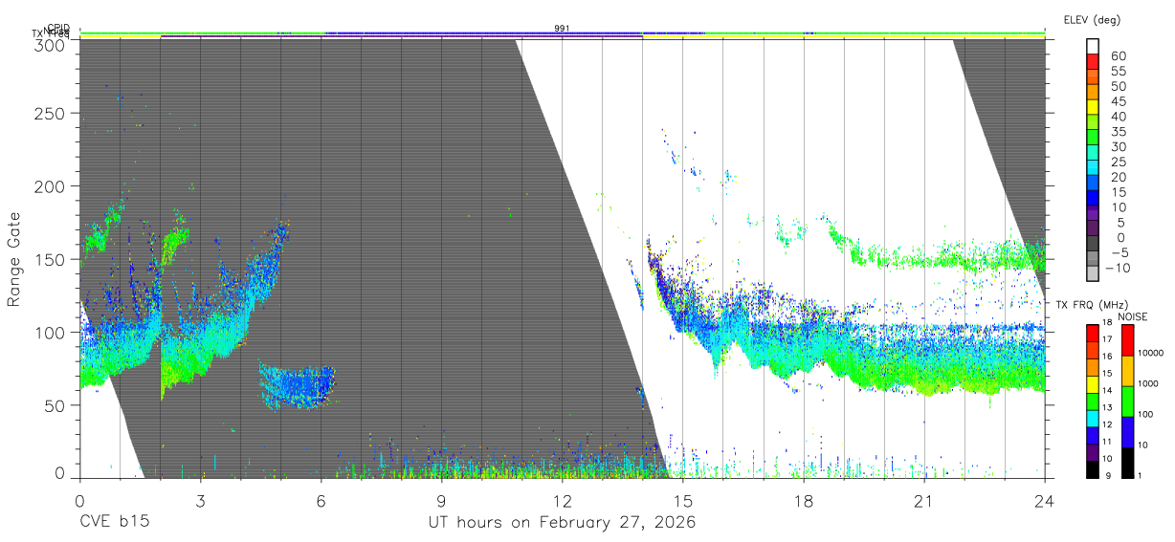Screen dimensions: 1175x542
Task: Click the 'ELEV (deg)' legend title
Action: 1092,20
